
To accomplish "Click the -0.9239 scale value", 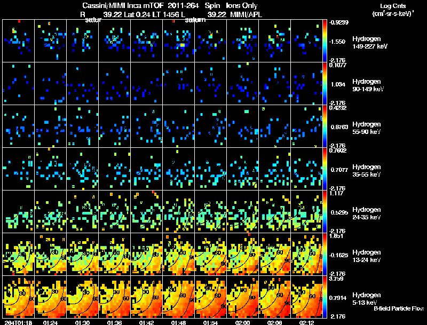I will pos(338,22).
